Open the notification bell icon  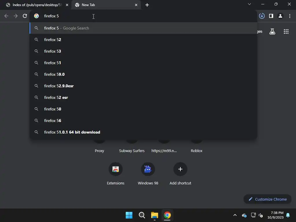point(288,215)
